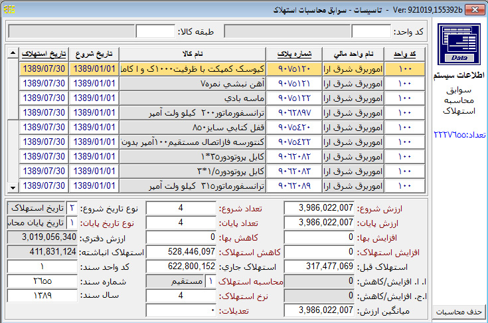Click the تعداد پايان field
This screenshot has width=488, height=323.
(181, 223)
